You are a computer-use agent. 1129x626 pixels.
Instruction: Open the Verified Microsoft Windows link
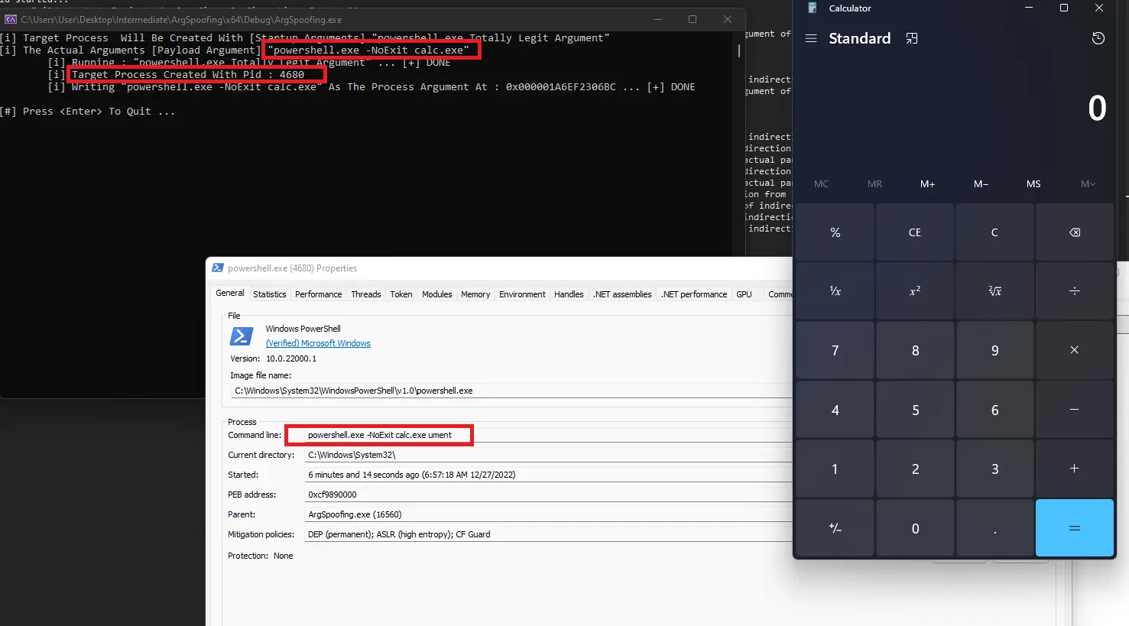click(x=318, y=344)
